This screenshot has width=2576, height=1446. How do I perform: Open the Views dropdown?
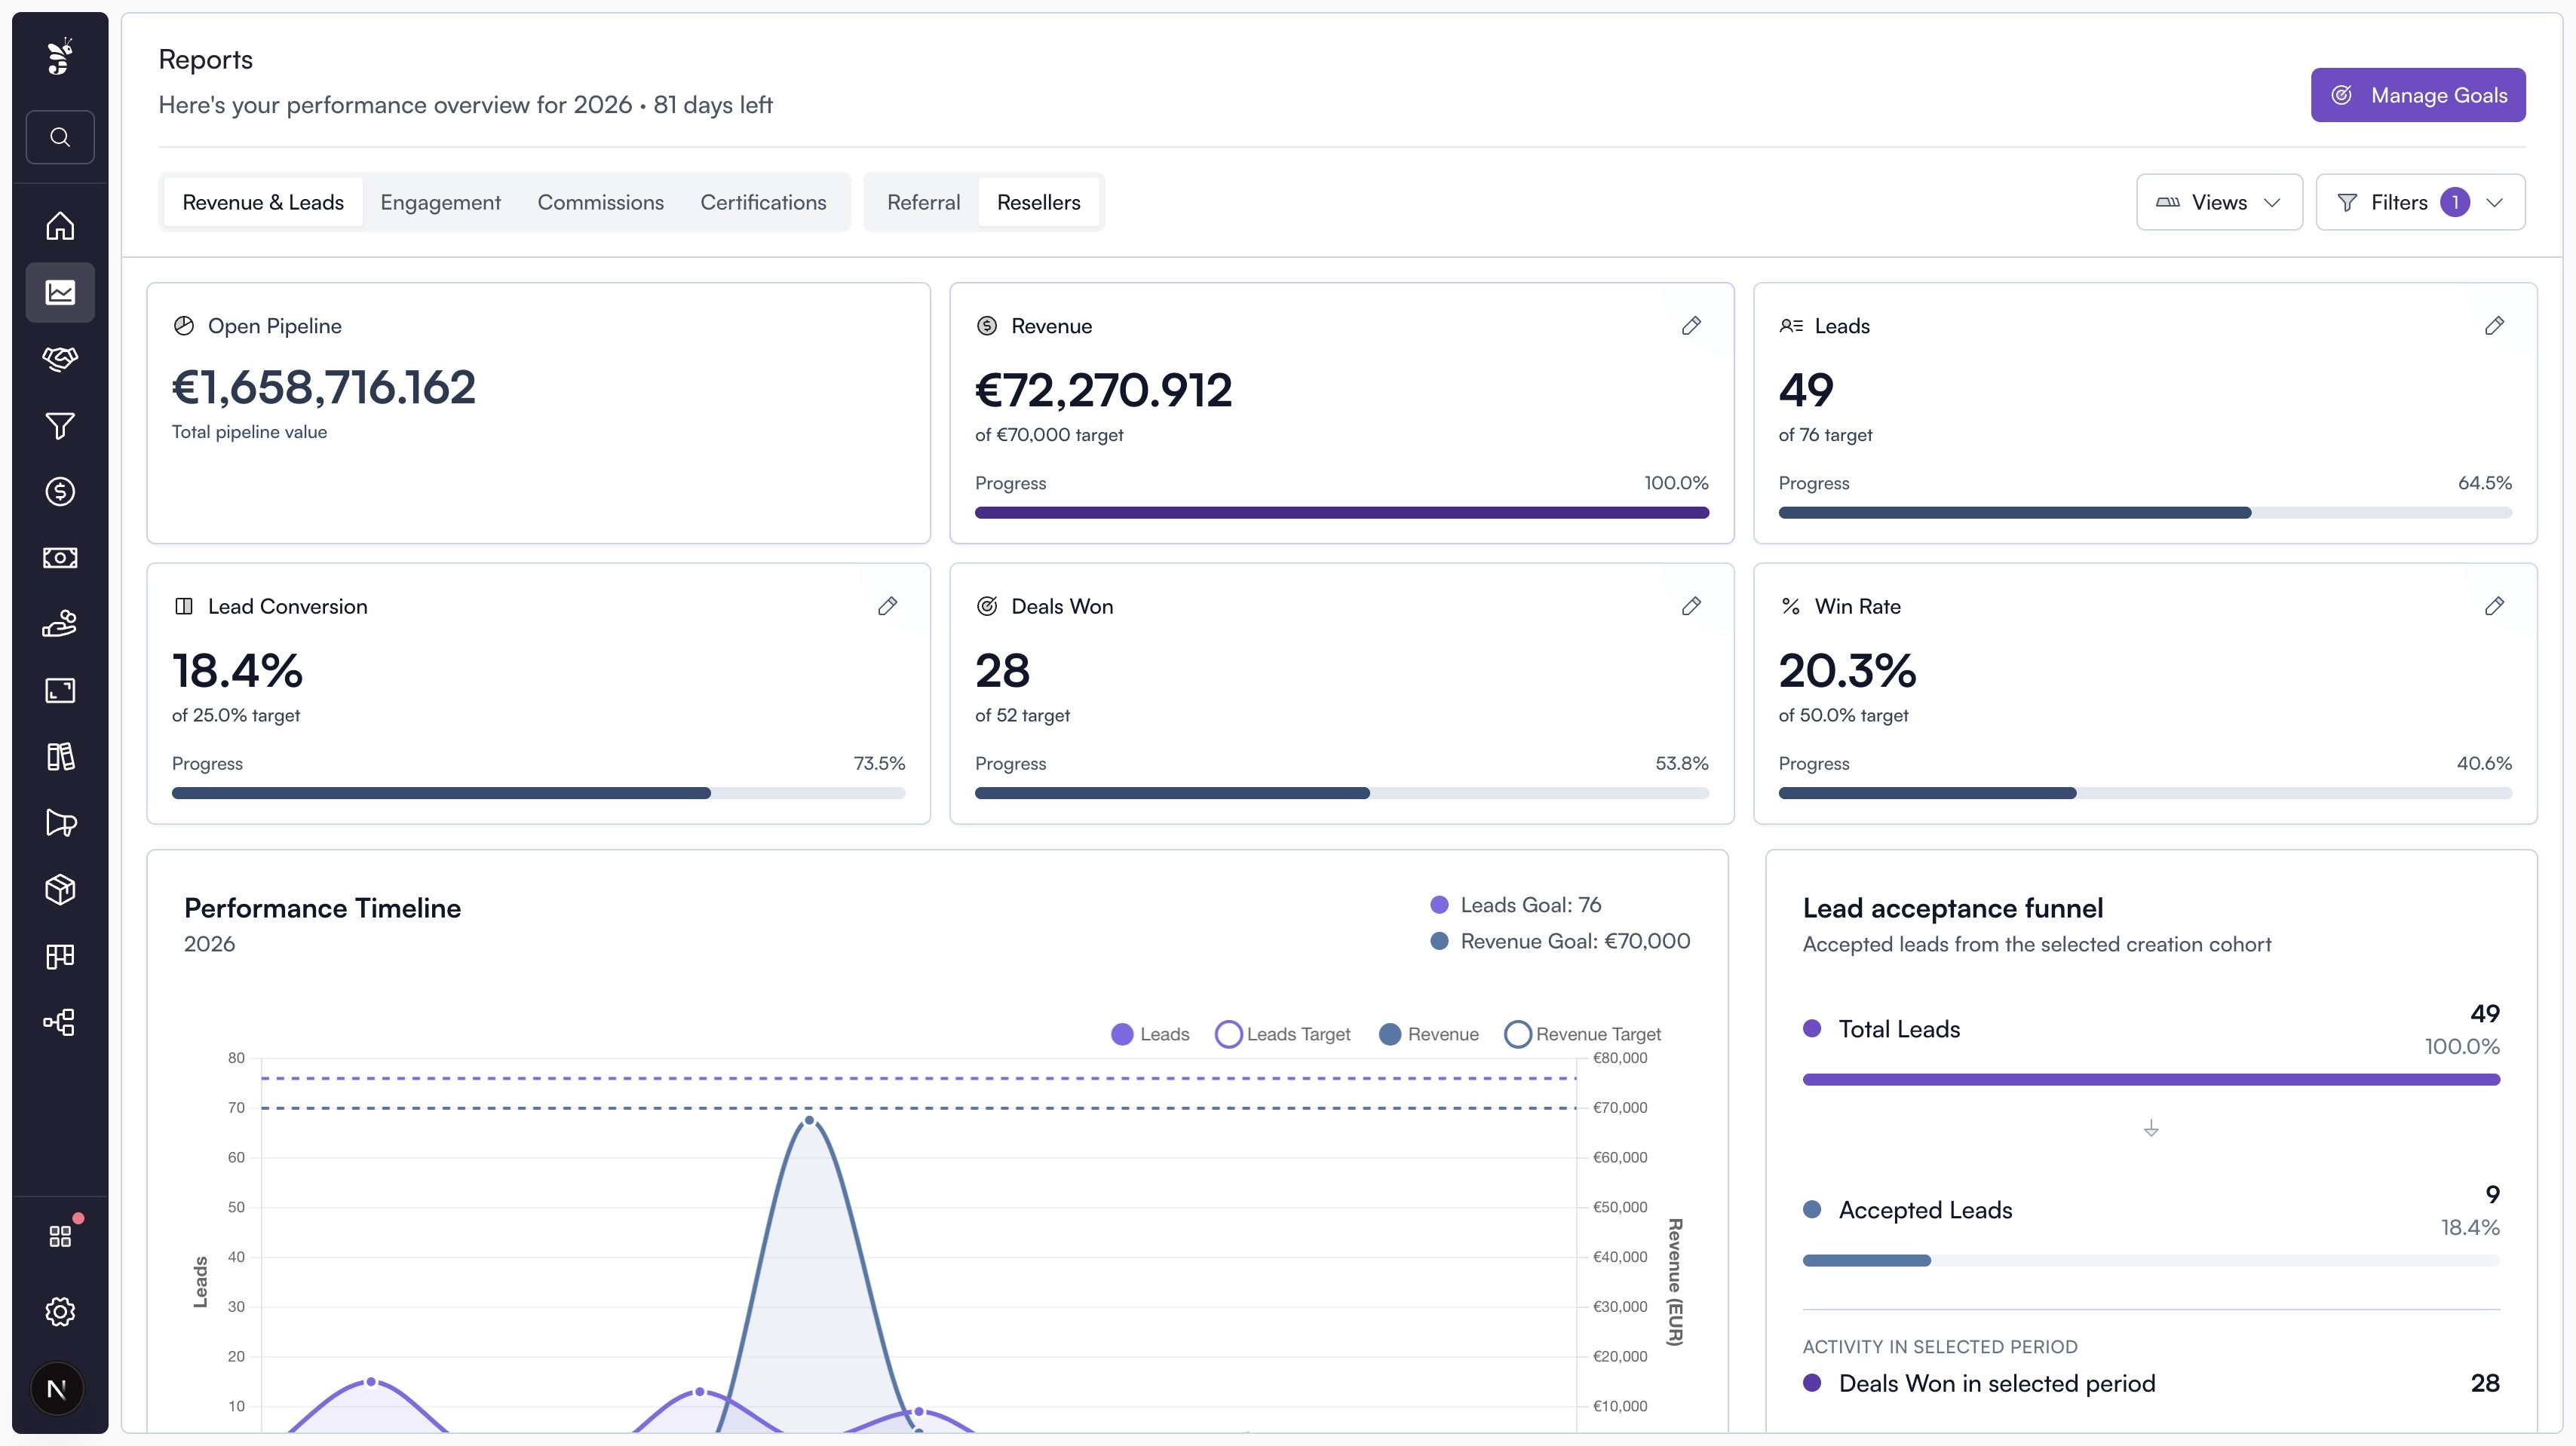click(2219, 202)
